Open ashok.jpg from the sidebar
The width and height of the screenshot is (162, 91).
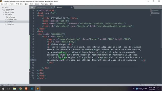(x=12, y=17)
